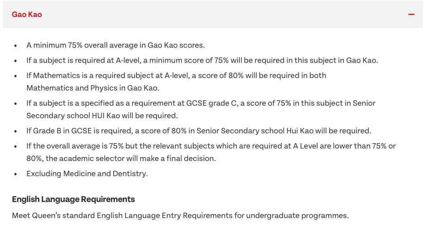
Task: Collapse the section with the red minus icon
Action: [x=411, y=14]
